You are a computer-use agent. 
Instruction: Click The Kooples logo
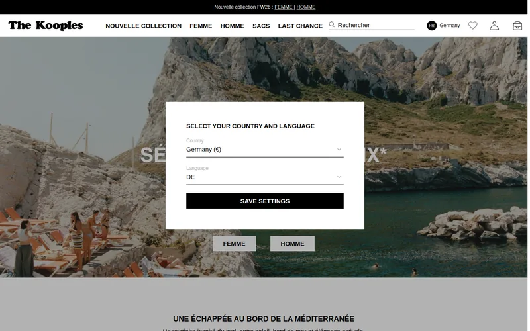click(x=46, y=25)
